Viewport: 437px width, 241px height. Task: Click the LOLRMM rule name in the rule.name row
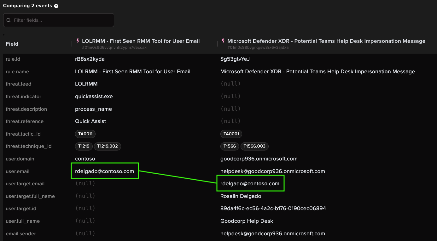(x=133, y=72)
